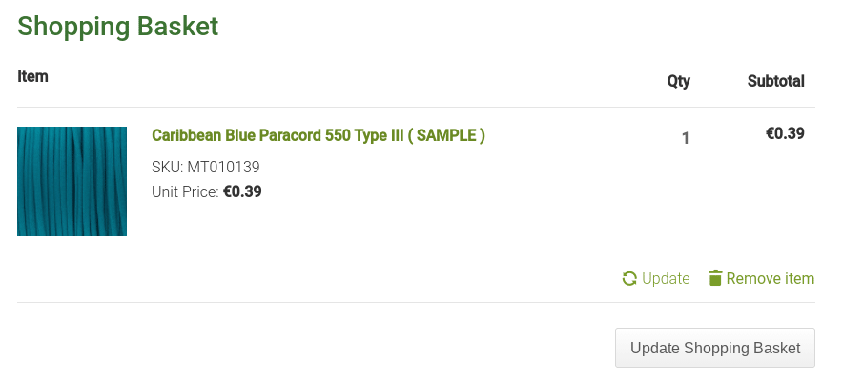
Task: Click the Type III text in product name
Action: point(379,135)
